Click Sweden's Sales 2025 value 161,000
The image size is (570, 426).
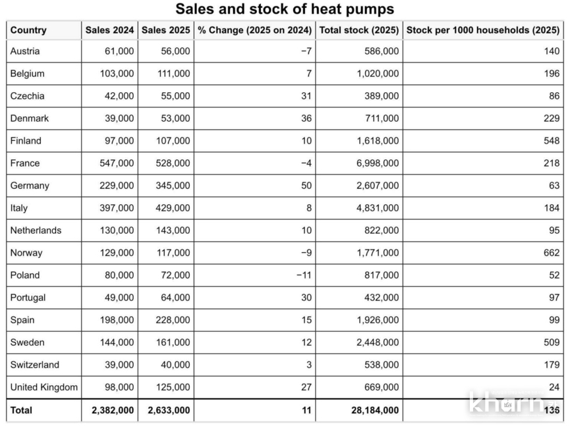[x=175, y=342]
